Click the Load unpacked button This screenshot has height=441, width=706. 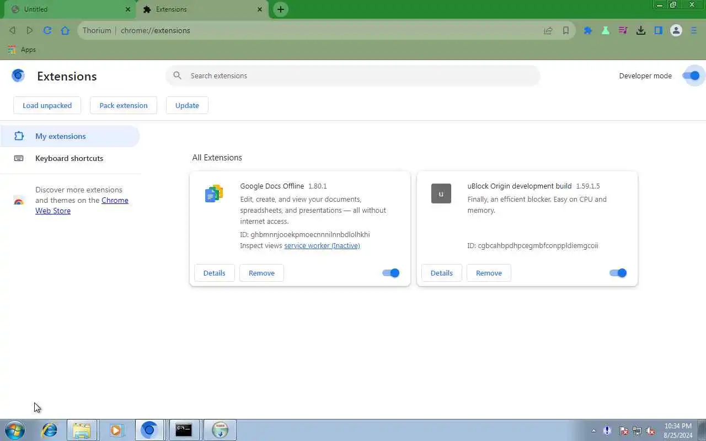click(47, 105)
